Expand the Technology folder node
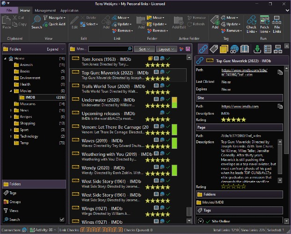This screenshot has height=234, width=291. [11, 136]
